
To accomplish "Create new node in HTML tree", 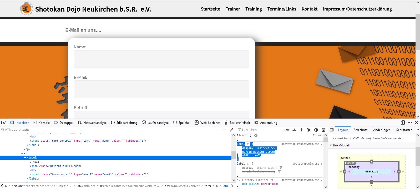I will 224,130.
